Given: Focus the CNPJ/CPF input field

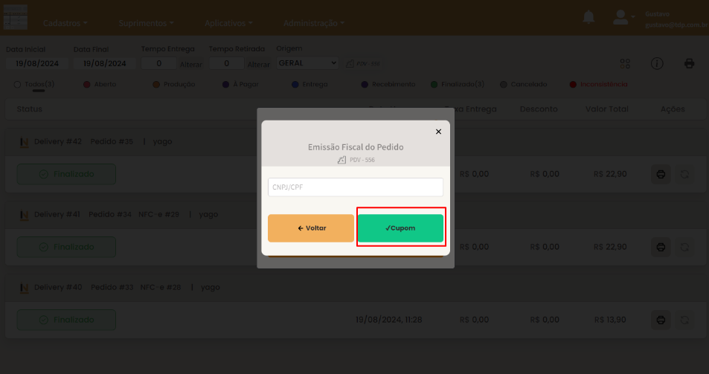Looking at the screenshot, I should [x=356, y=187].
